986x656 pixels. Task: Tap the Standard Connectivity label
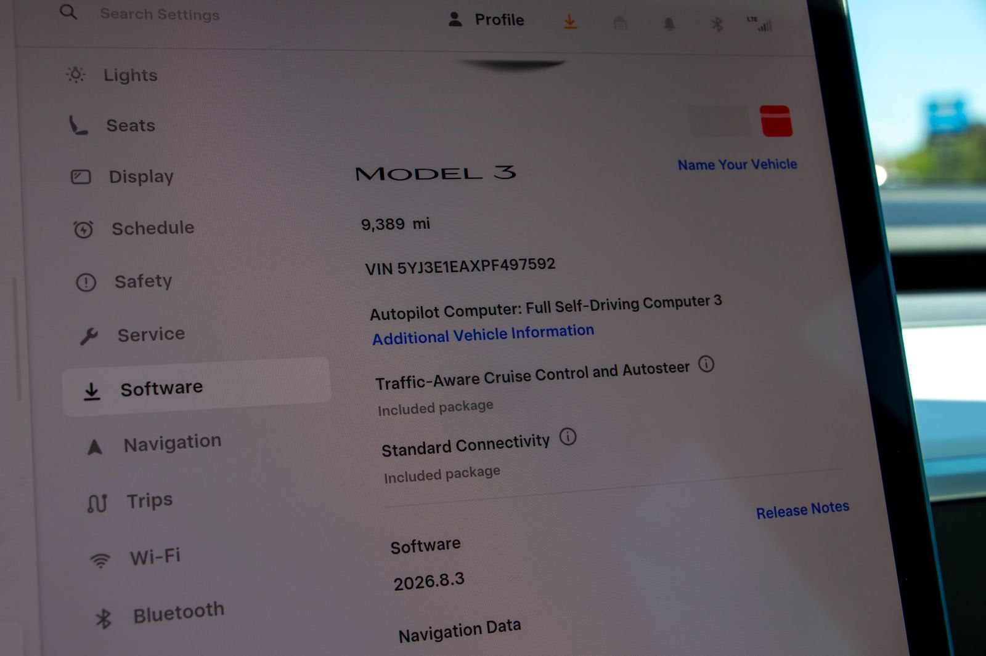[465, 446]
